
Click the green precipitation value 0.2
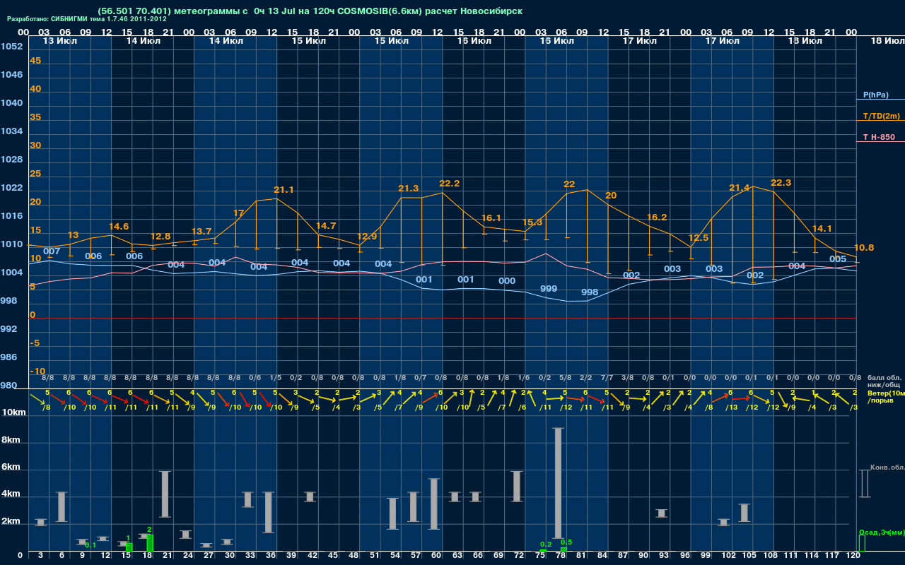pos(546,545)
